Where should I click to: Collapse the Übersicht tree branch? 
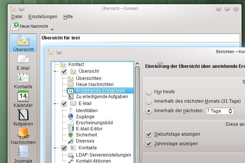click(x=55, y=71)
